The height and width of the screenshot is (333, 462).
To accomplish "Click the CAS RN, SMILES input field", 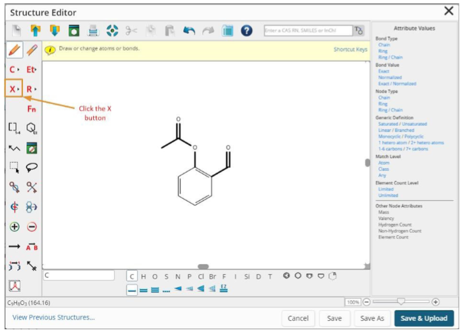I will point(308,31).
